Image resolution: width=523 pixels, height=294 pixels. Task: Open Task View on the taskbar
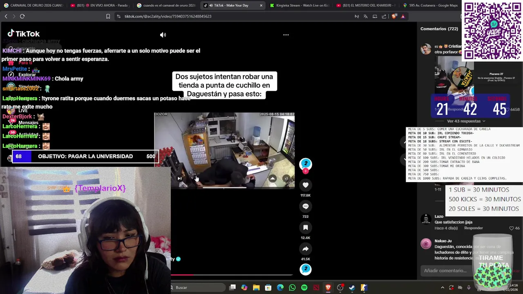pos(232,287)
